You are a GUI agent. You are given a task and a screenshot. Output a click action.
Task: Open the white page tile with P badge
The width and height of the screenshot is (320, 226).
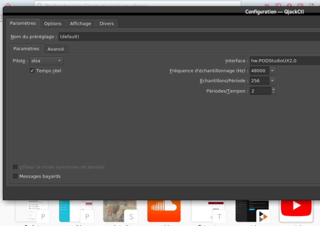pyautogui.click(x=32, y=211)
